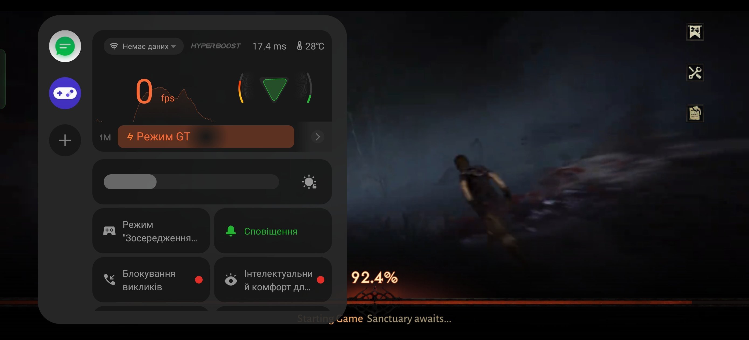
Task: Click the bookmark icon top right
Action: click(x=695, y=31)
